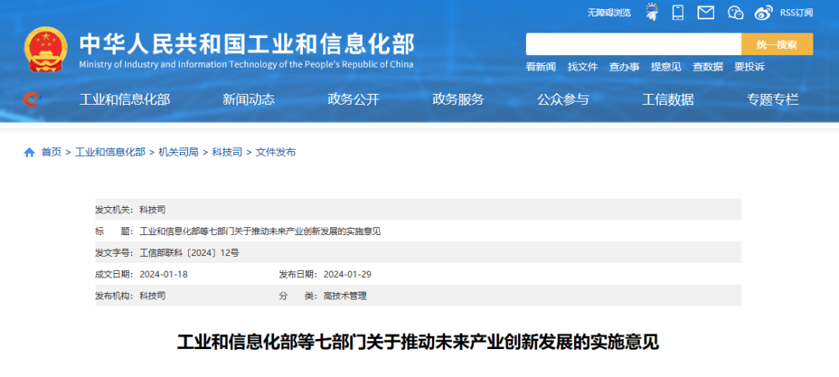The height and width of the screenshot is (377, 839).
Task: Open the 公众参与 navigation menu
Action: point(563,99)
